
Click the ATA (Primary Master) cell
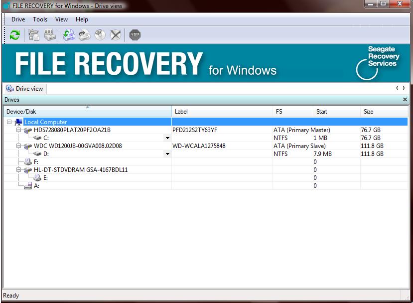(302, 130)
